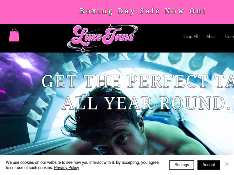Image resolution: width=234 pixels, height=175 pixels.
Task: Open the Privacy Policy link
Action: tap(66, 168)
